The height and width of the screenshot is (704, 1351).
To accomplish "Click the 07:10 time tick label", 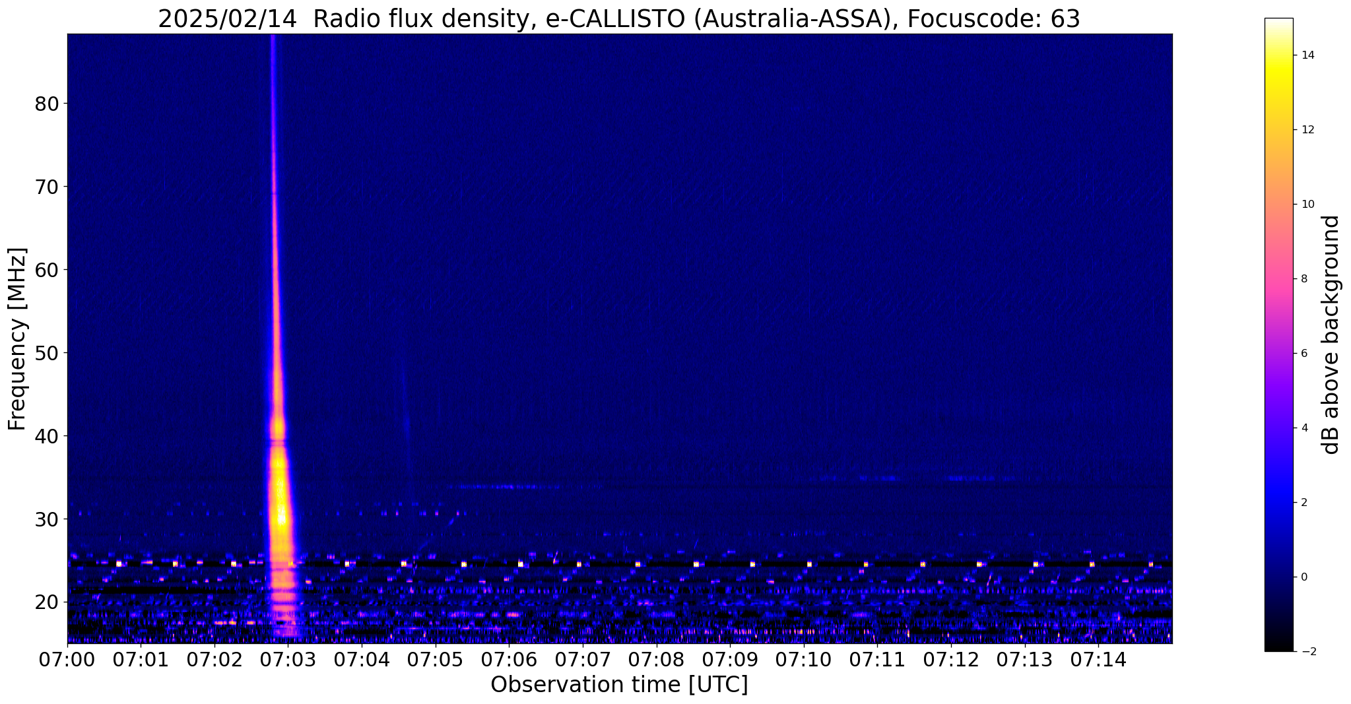I will pyautogui.click(x=804, y=660).
